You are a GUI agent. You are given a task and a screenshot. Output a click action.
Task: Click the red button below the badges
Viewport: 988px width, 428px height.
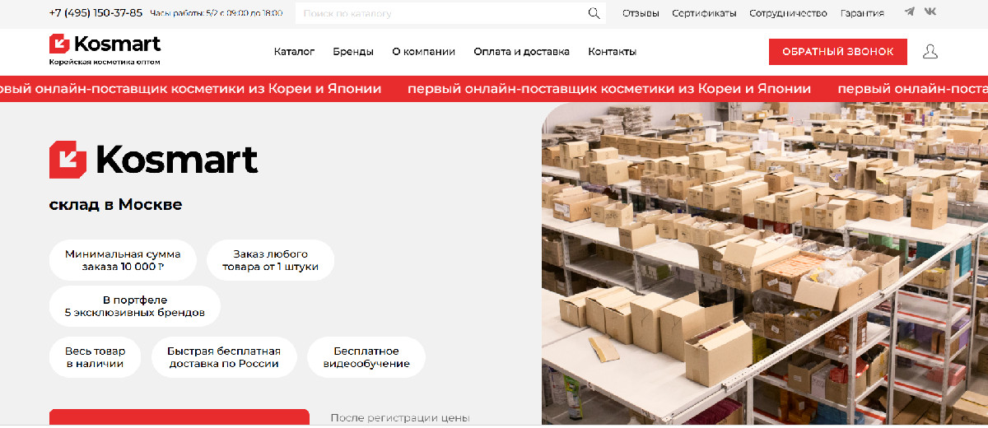tap(179, 417)
